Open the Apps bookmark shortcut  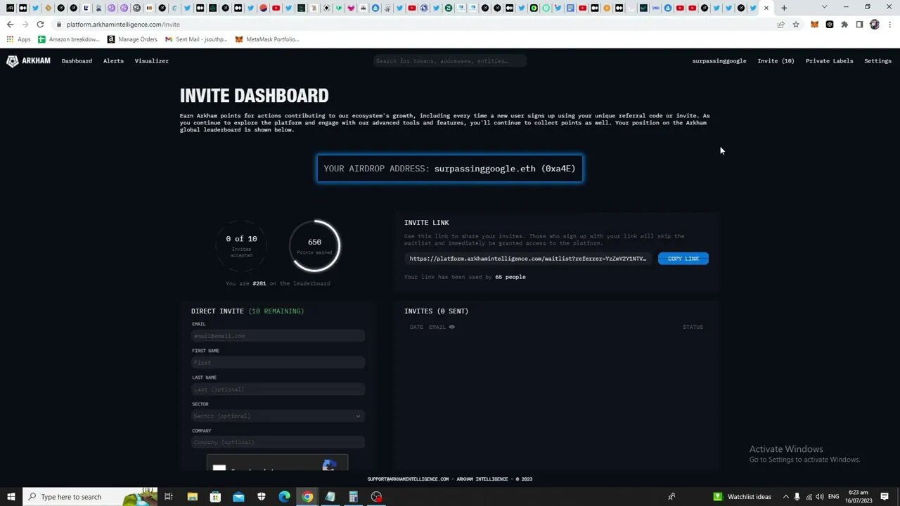click(x=19, y=39)
